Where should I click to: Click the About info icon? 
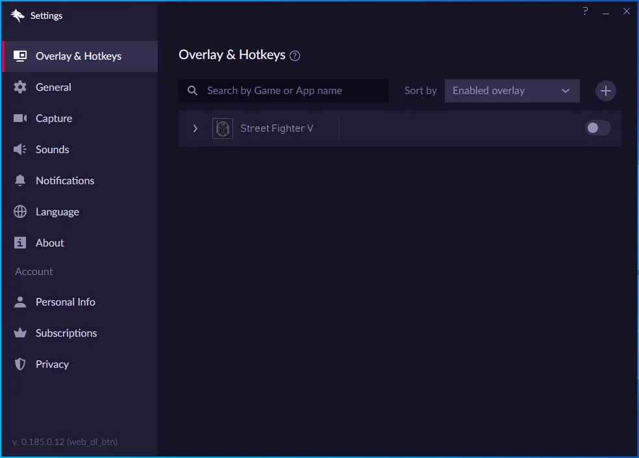point(20,243)
